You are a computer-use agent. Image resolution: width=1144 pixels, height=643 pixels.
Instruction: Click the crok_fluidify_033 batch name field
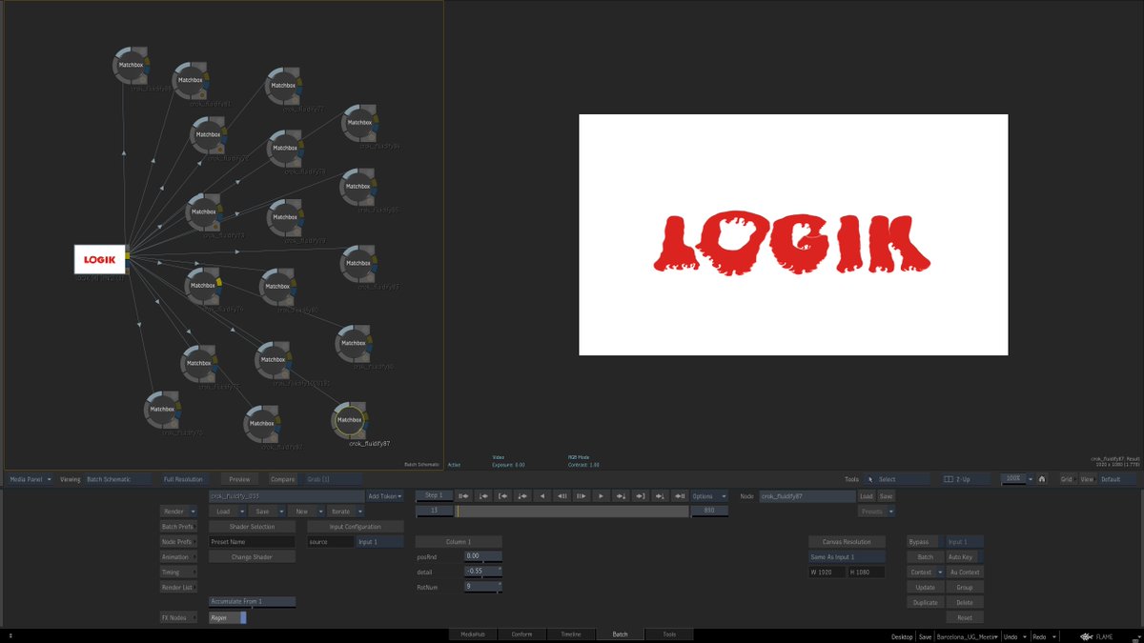[x=286, y=495]
